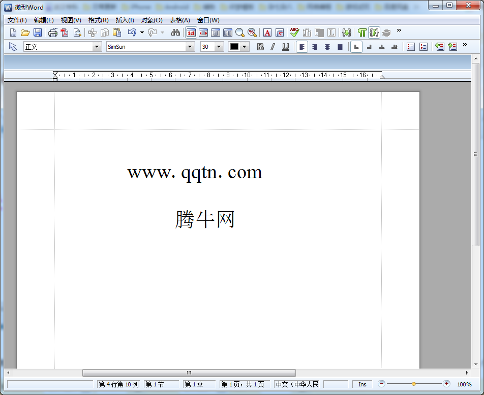Image resolution: width=484 pixels, height=395 pixels.
Task: Open the 表格(A) menu
Action: [x=179, y=20]
